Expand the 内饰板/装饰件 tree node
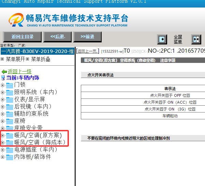The width and height of the screenshot is (205, 186). pyautogui.click(x=2, y=157)
